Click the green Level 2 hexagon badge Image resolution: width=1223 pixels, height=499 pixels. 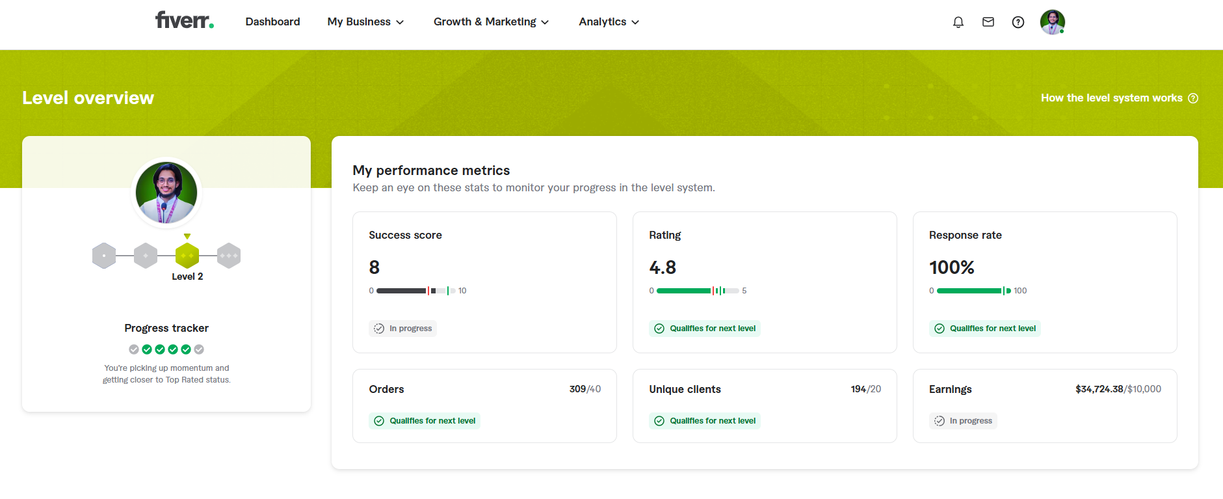point(187,256)
